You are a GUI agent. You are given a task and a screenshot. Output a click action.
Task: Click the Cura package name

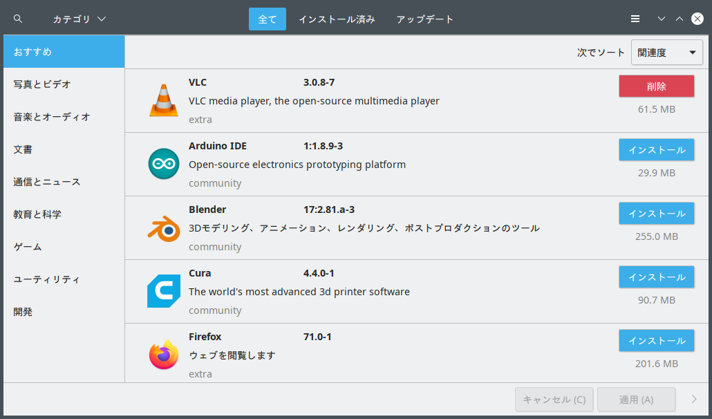pyautogui.click(x=200, y=273)
